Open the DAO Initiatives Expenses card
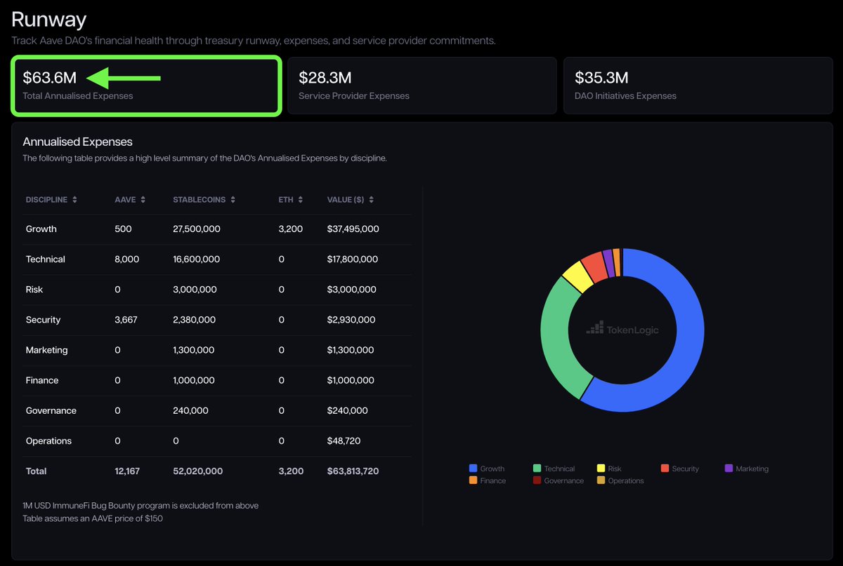Screen dimensions: 843x566 pyautogui.click(x=698, y=86)
